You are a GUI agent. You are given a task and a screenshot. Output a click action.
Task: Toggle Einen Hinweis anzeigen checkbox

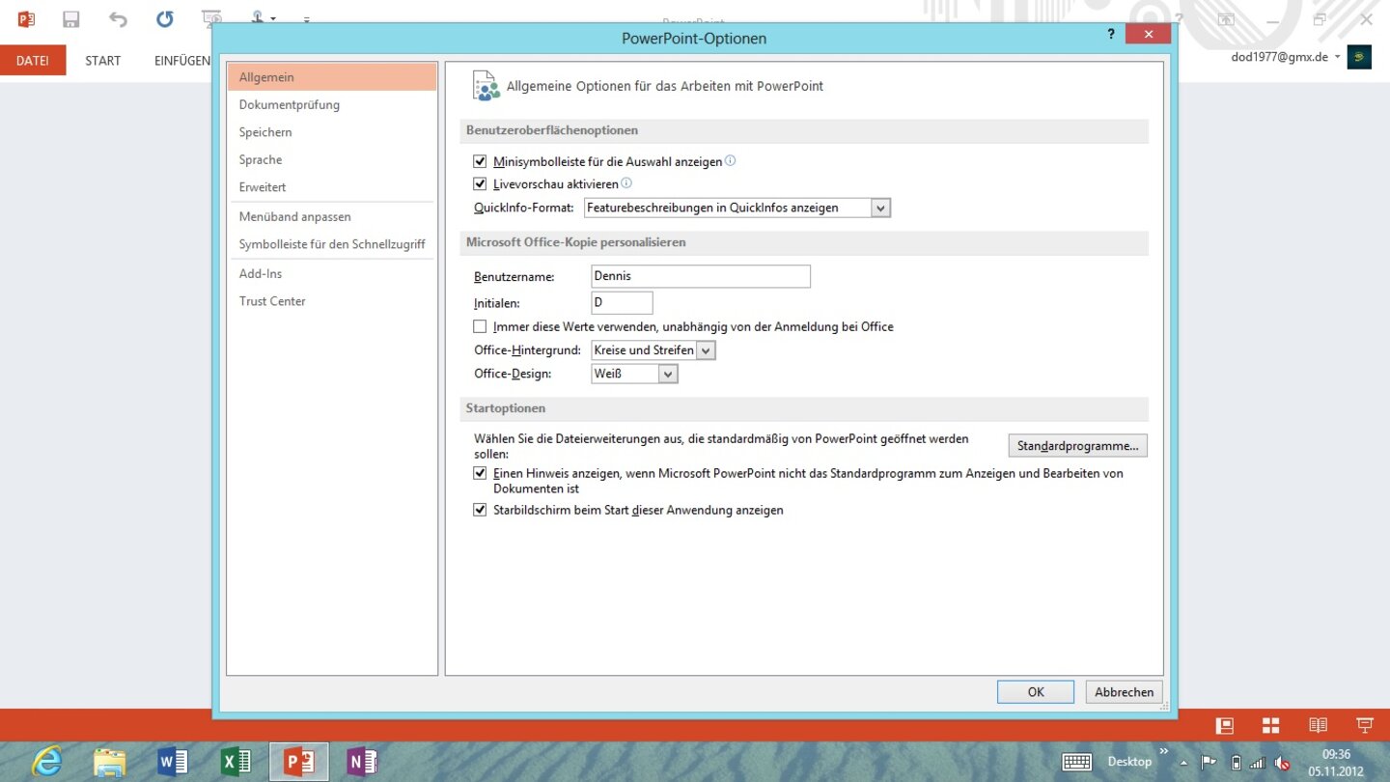click(x=480, y=473)
